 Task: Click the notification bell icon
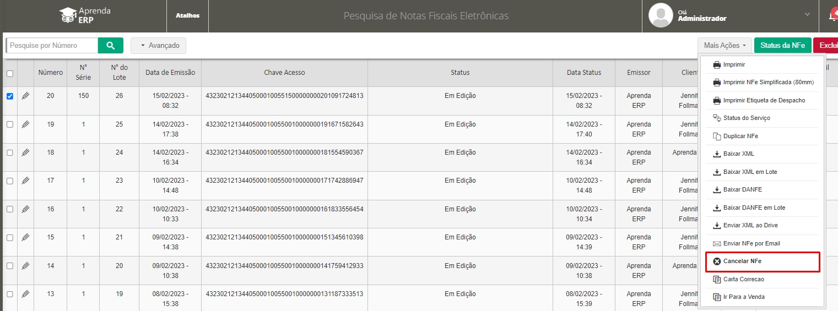coord(832,15)
